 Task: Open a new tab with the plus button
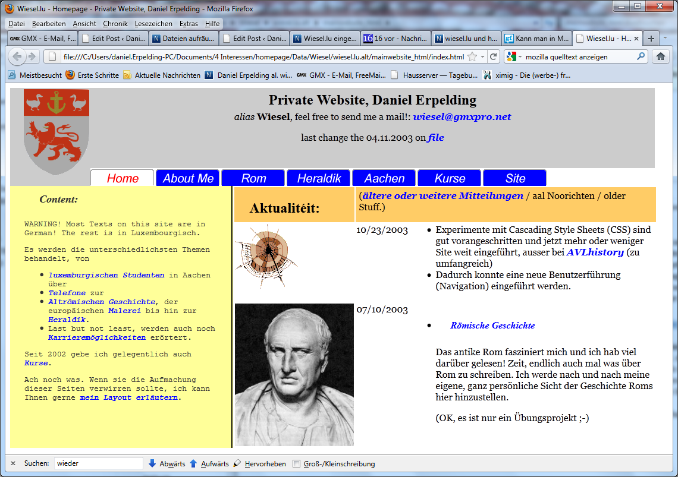pos(651,39)
